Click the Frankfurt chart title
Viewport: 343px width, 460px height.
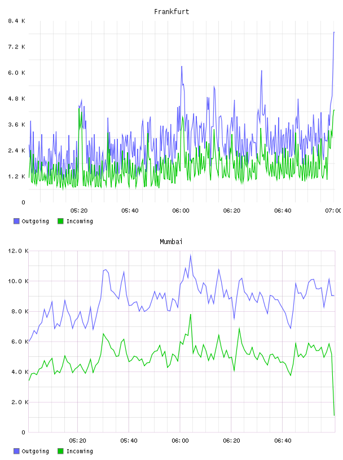tap(171, 12)
